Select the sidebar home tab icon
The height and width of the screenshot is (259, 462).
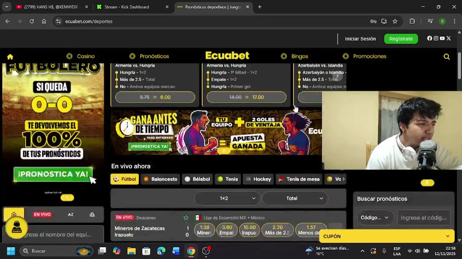pos(14,215)
